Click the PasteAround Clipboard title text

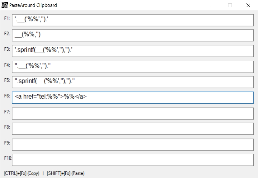[33, 5]
